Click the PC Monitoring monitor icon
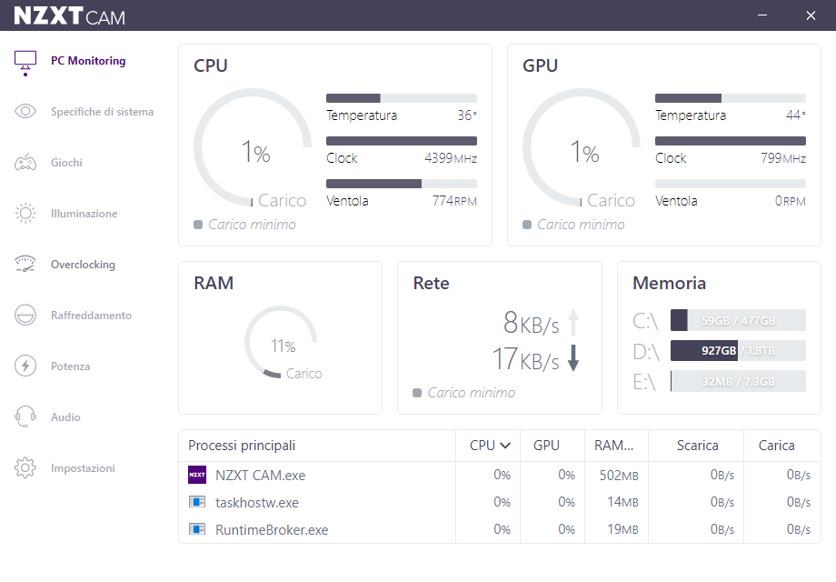 [x=25, y=61]
